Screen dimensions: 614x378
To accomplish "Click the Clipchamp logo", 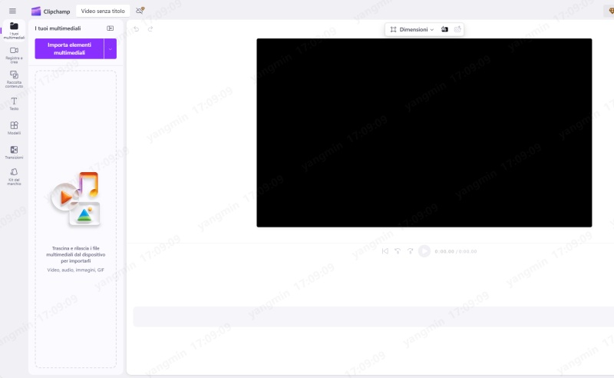I will 51,11.
